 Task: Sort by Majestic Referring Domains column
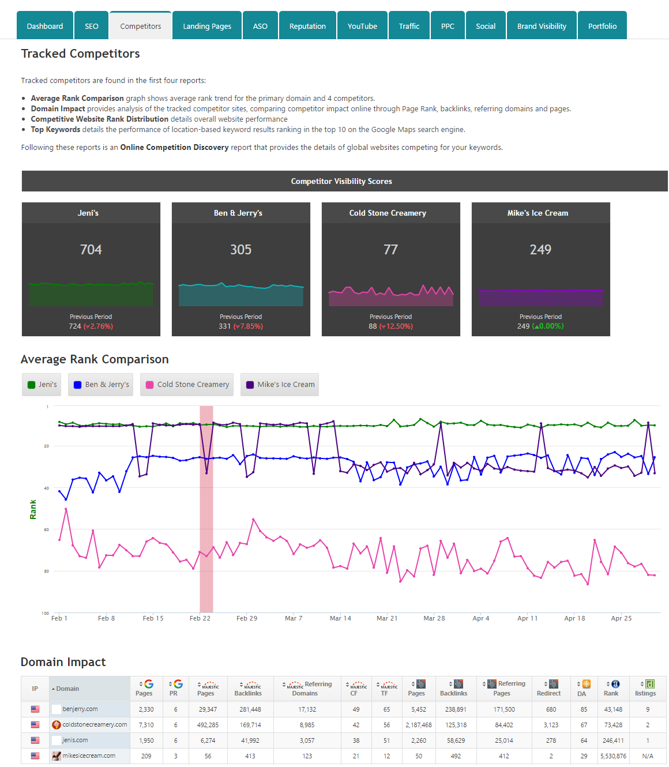[307, 689]
